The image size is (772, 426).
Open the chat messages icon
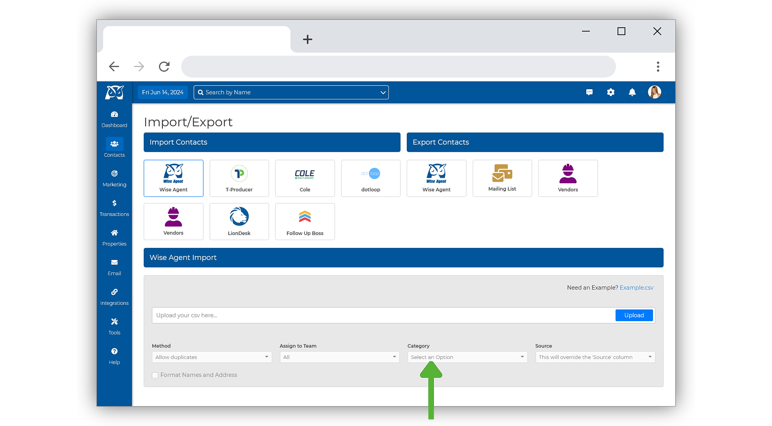coord(589,92)
